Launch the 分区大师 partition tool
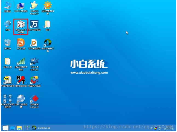 (x=21, y=44)
